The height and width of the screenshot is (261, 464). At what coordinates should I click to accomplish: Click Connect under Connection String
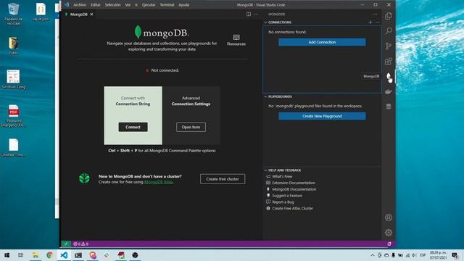point(133,127)
